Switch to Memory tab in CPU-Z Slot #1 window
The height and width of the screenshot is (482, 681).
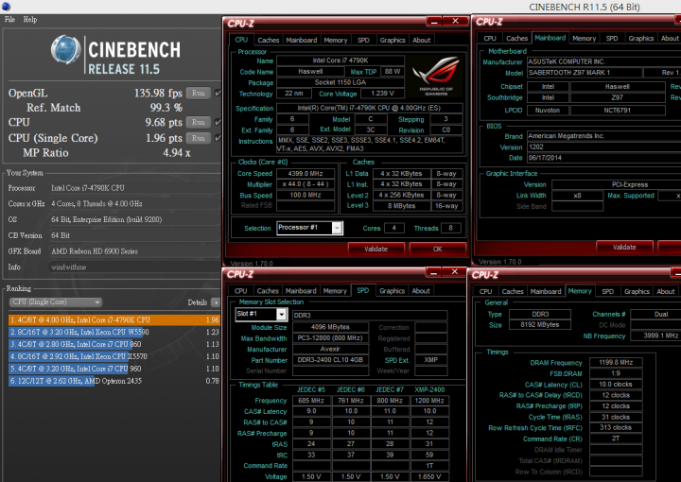coord(335,291)
